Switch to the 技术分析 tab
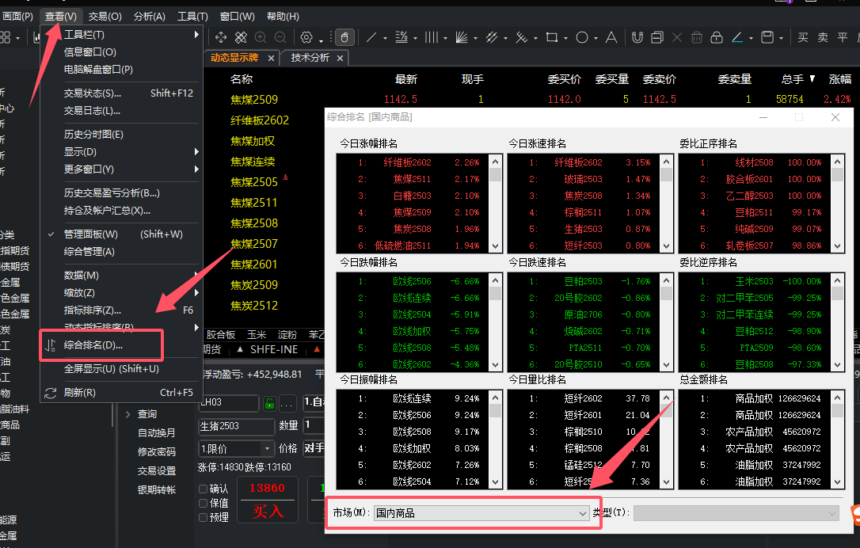 pos(310,58)
